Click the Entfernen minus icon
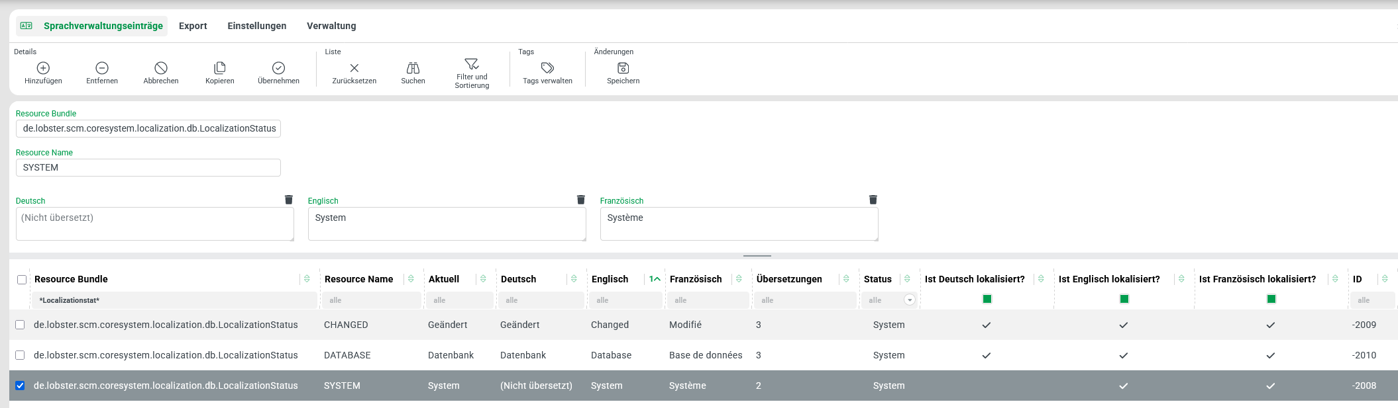 click(102, 68)
